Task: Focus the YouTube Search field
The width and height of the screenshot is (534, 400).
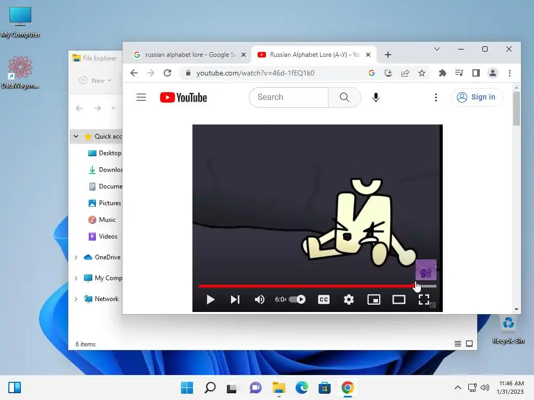Action: [x=289, y=97]
